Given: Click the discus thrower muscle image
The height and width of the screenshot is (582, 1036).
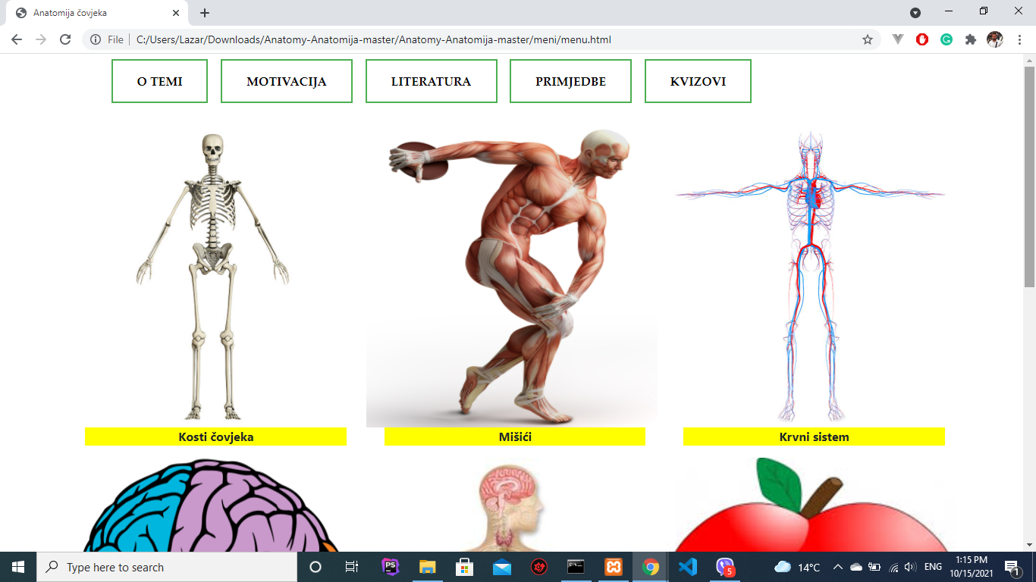Looking at the screenshot, I should pyautogui.click(x=512, y=277).
